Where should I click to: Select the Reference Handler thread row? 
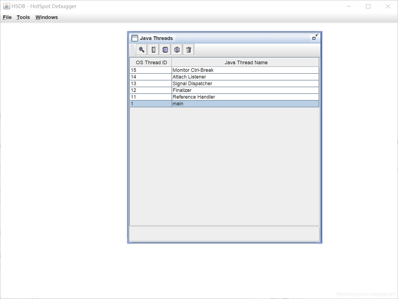(225, 97)
